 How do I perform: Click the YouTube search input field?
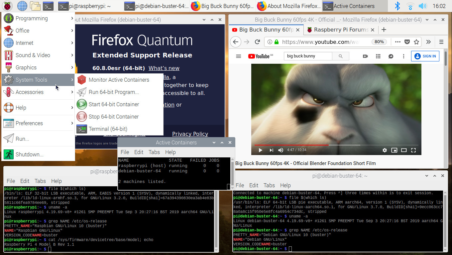click(x=308, y=56)
